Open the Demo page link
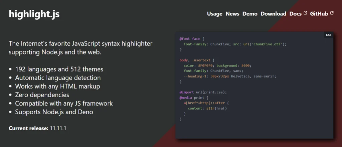342x147 pixels. [x=250, y=14]
